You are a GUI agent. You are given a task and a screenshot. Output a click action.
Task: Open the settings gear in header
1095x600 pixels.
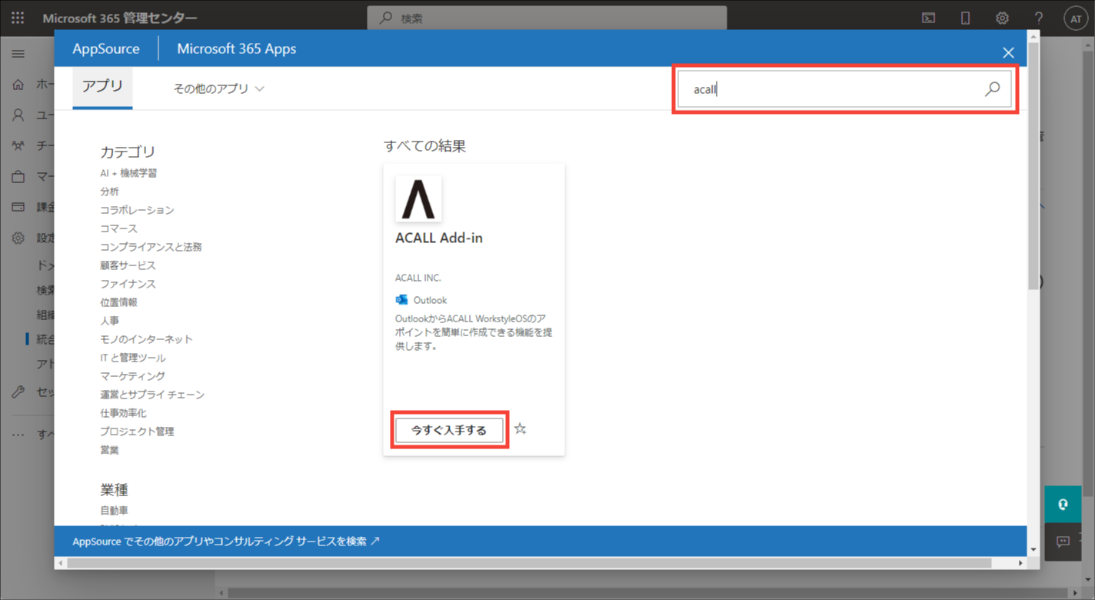[1002, 18]
